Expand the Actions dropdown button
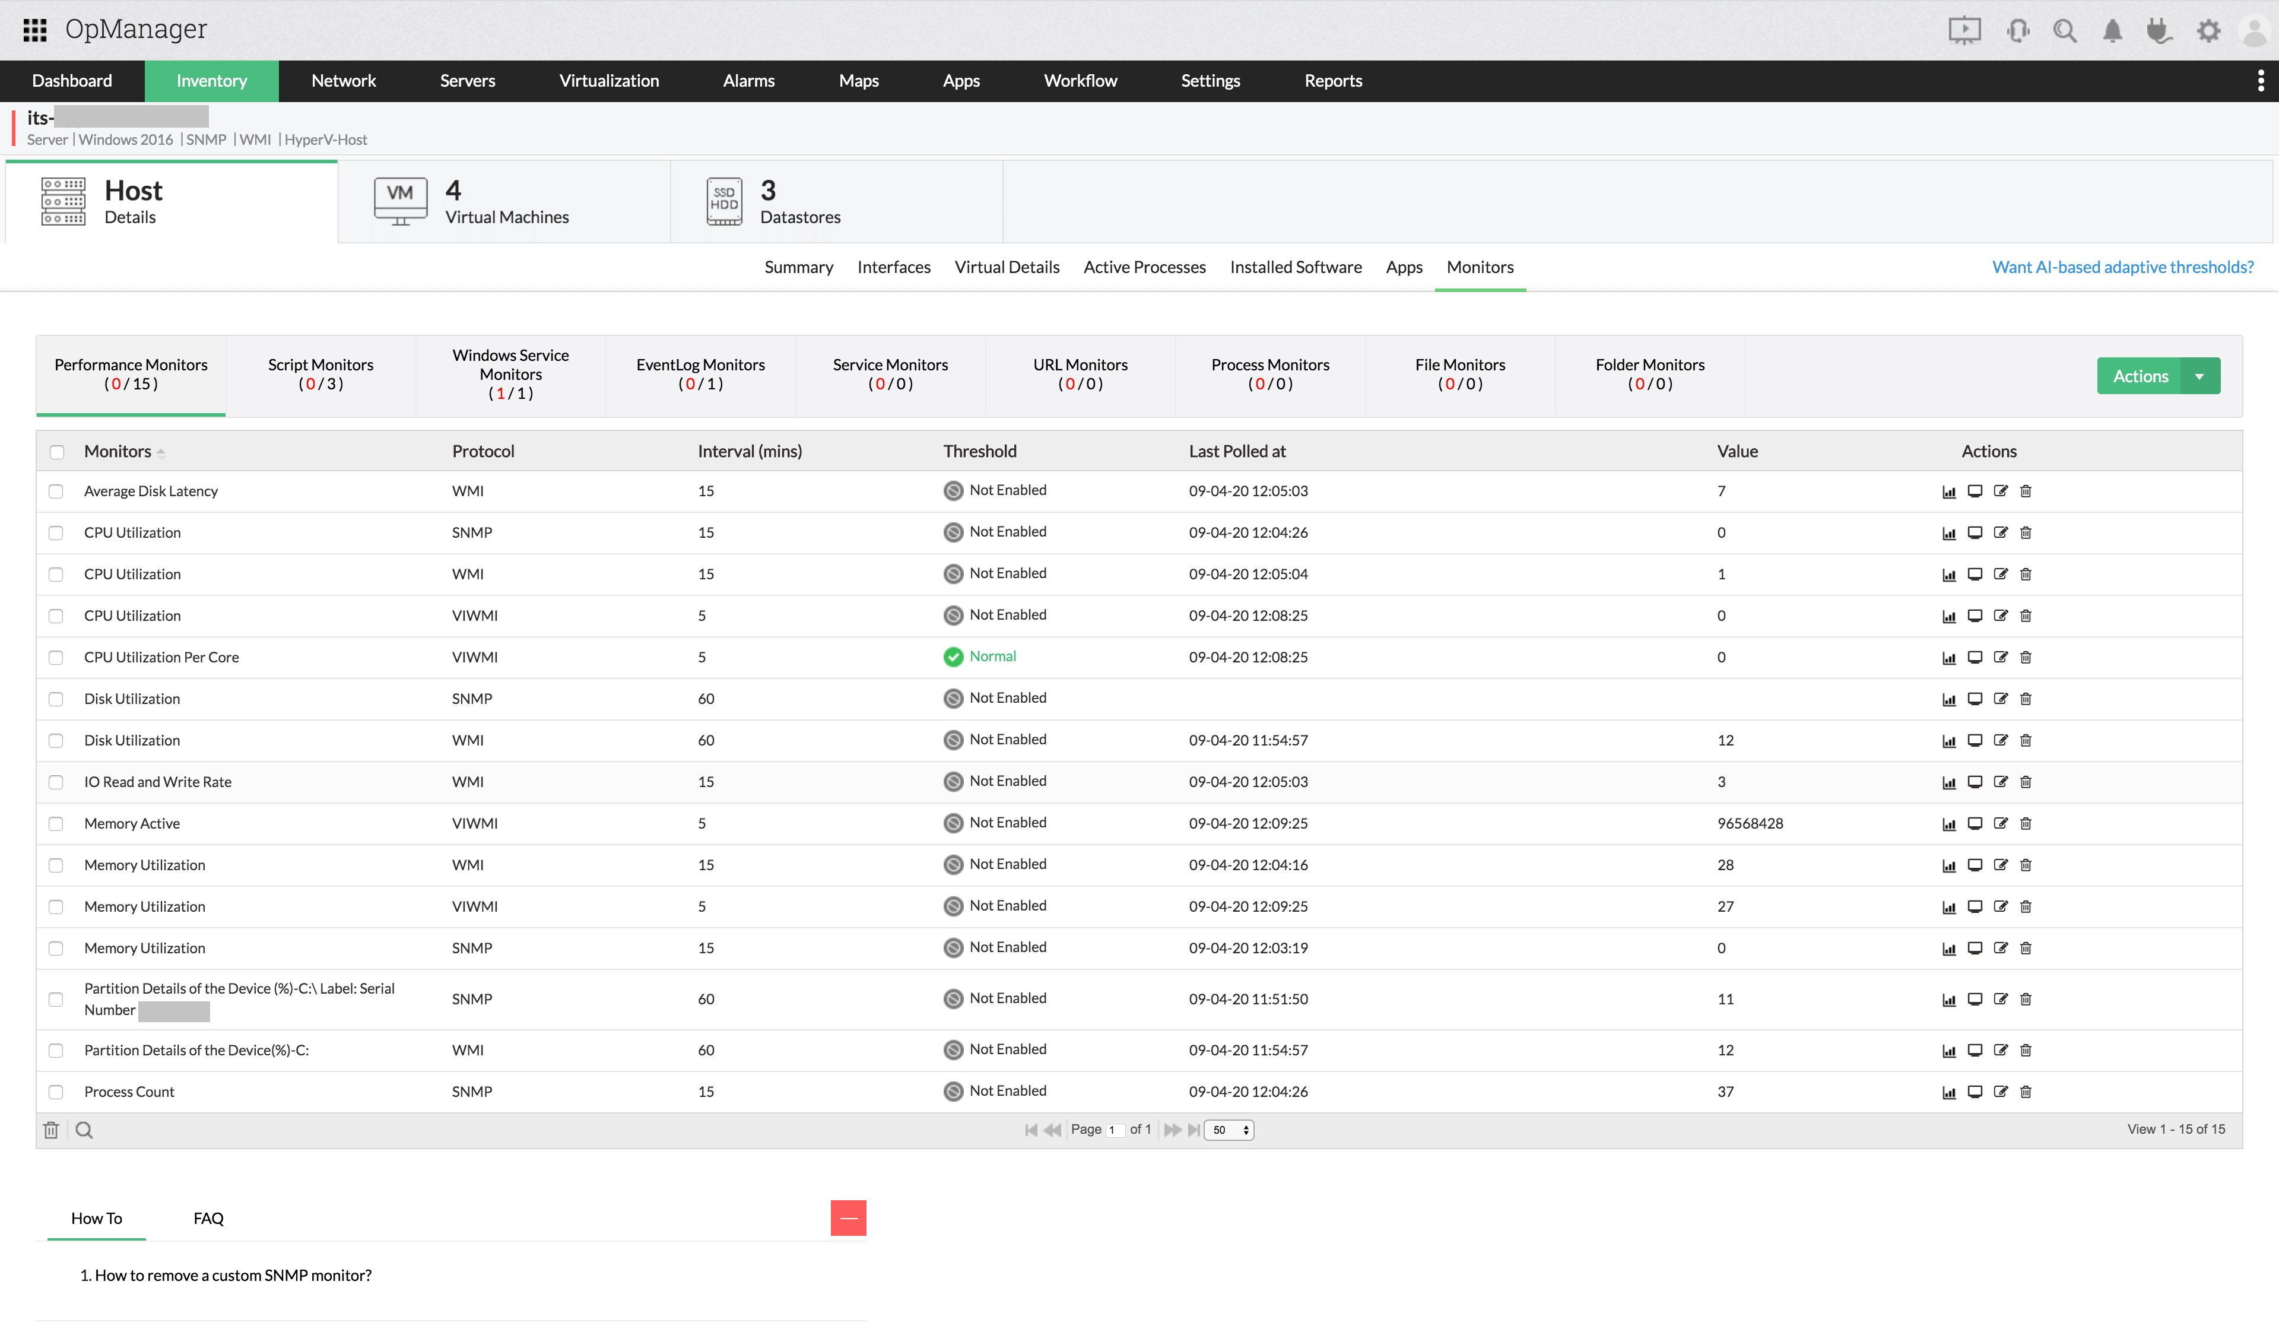 (2204, 376)
